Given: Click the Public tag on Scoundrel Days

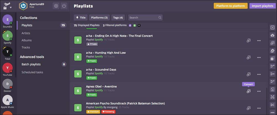Looking at the screenshot, I should tap(92, 78).
